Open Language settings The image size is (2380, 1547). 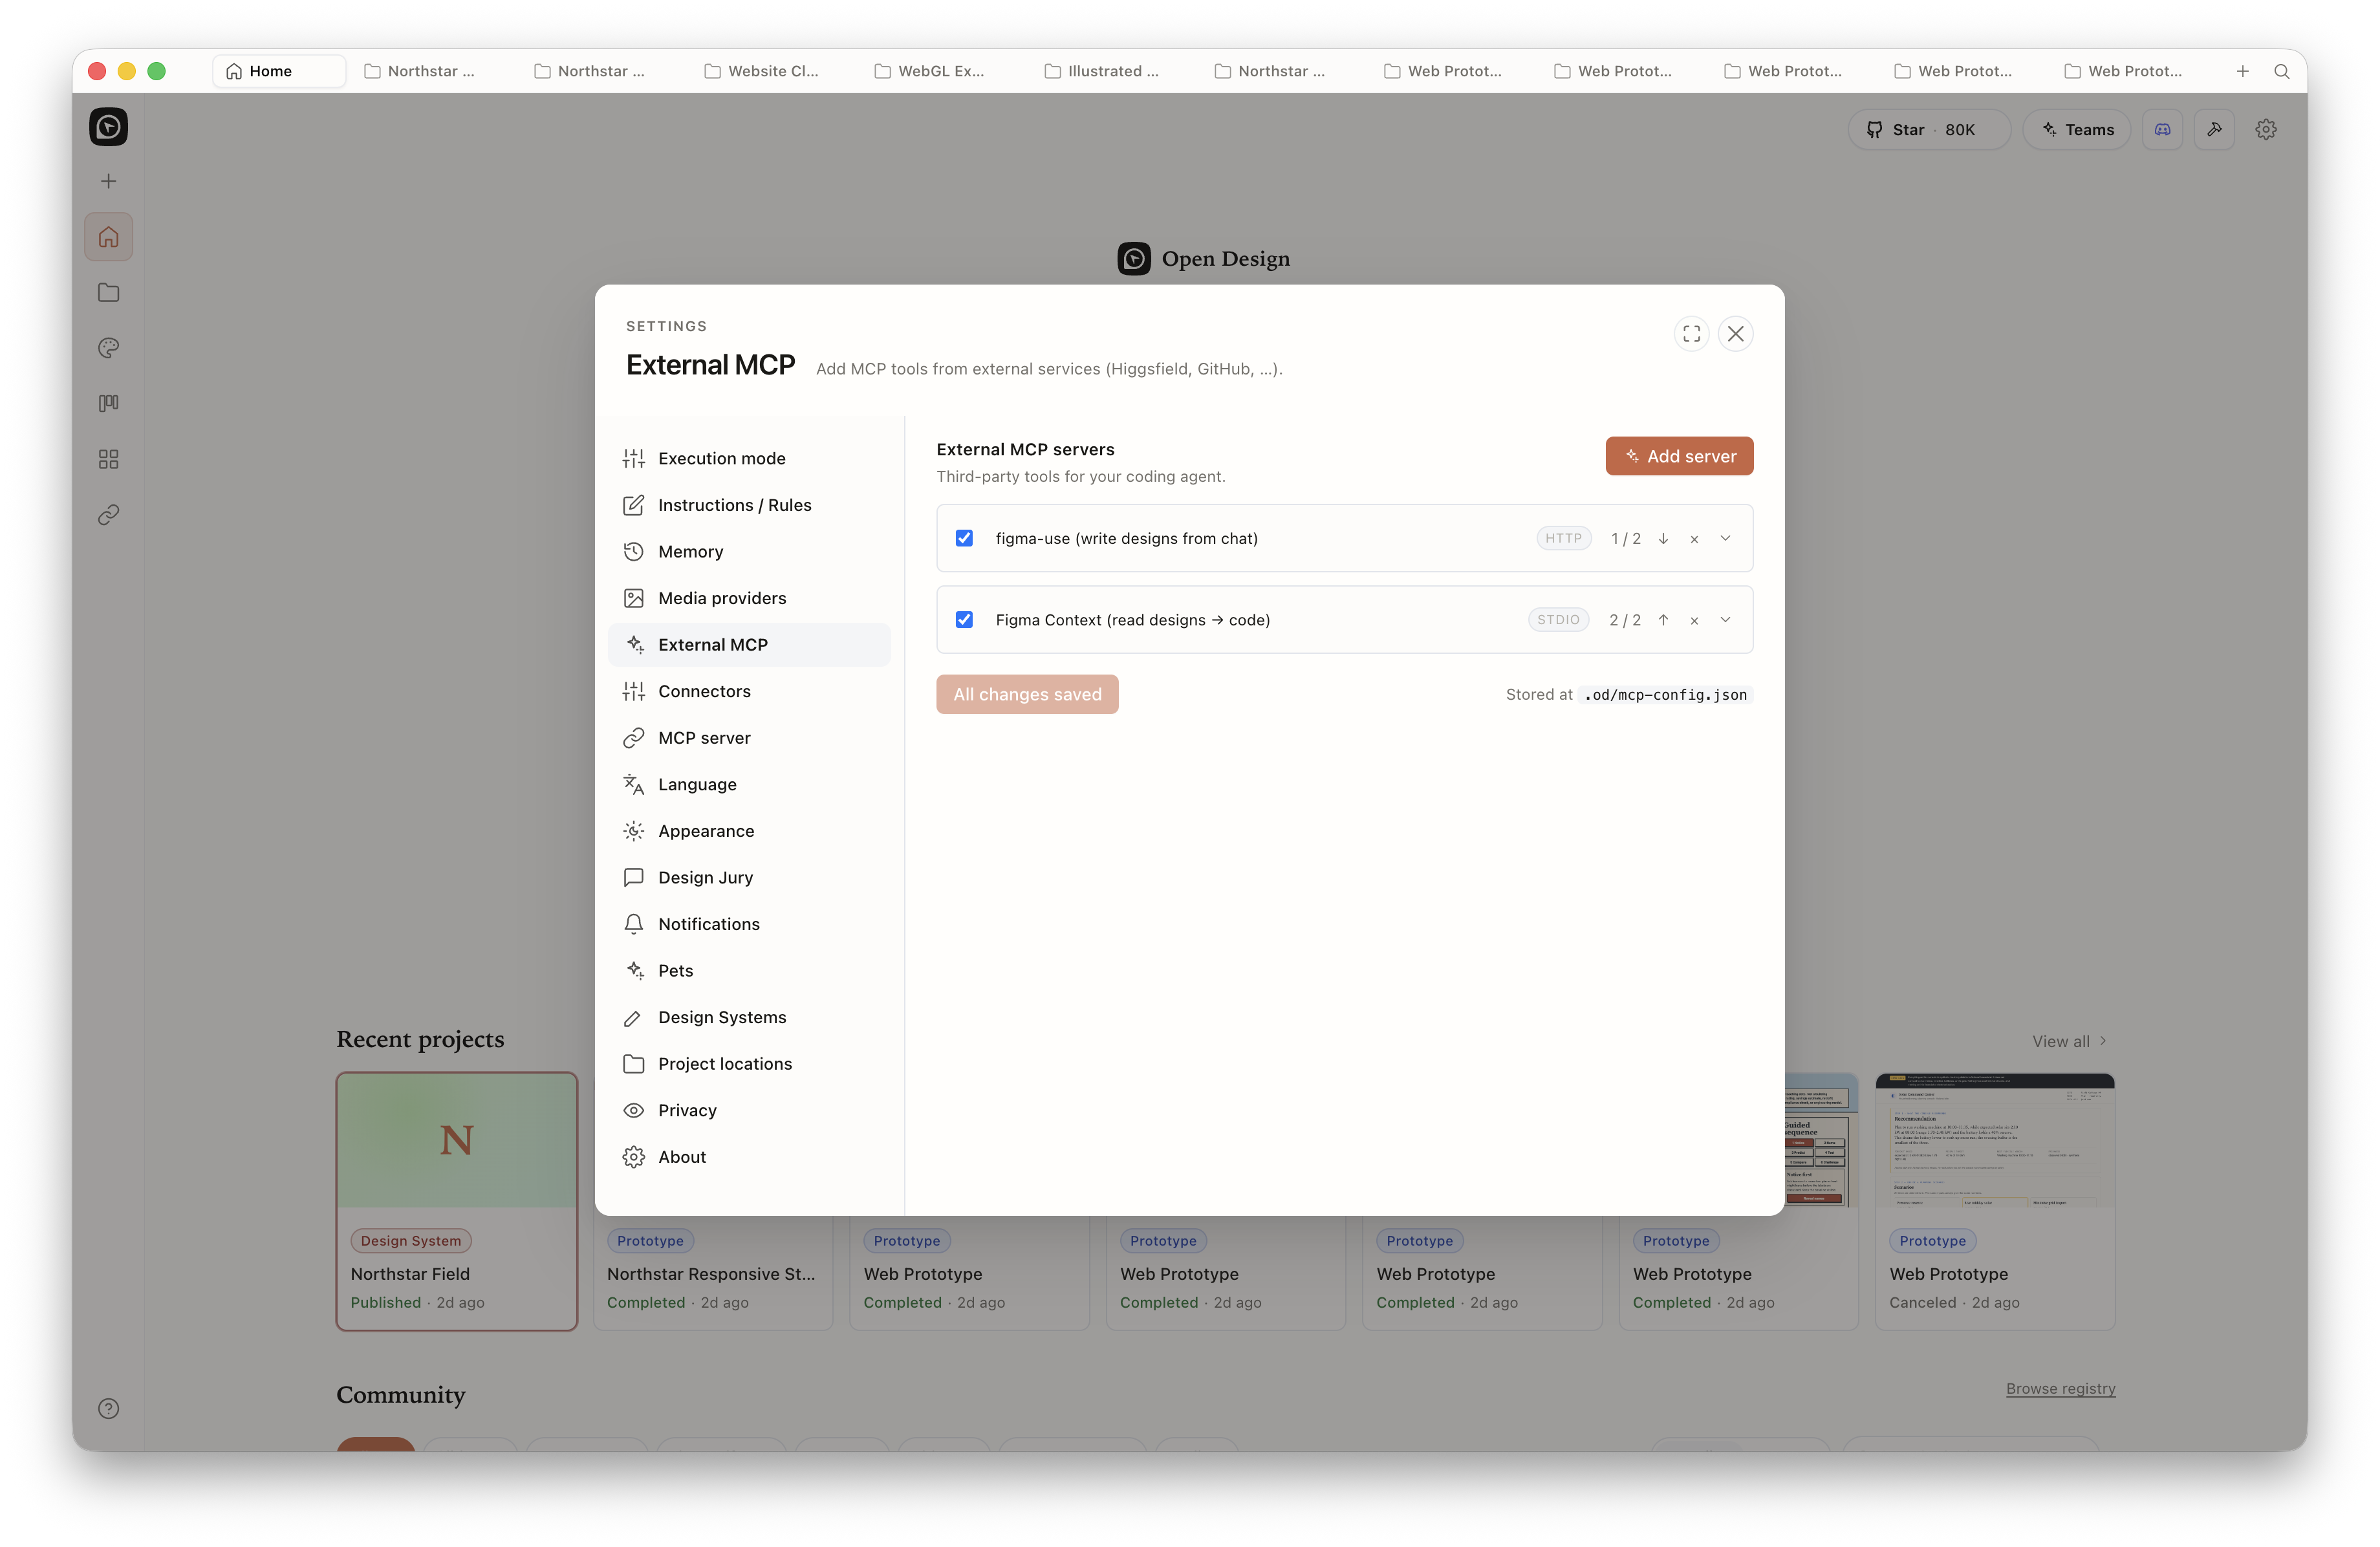[x=749, y=784]
